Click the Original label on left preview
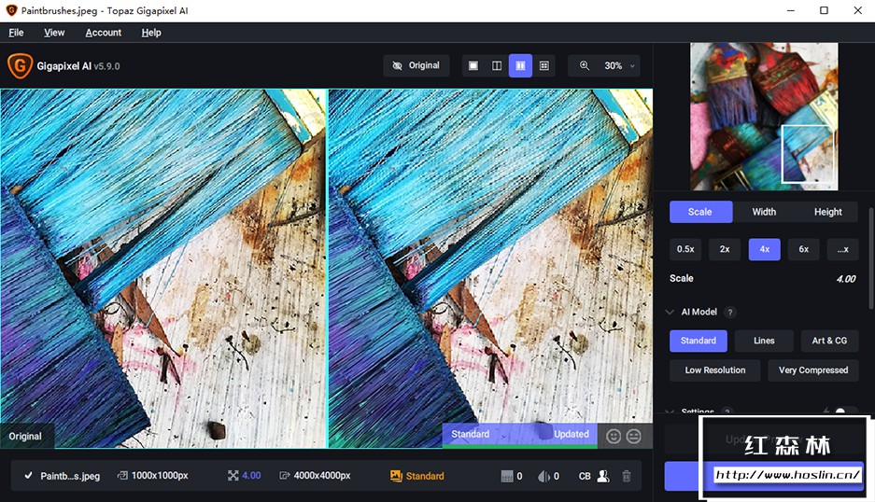 tap(25, 436)
